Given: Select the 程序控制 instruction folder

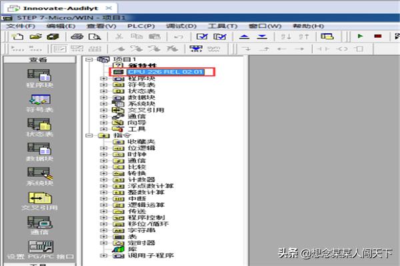Looking at the screenshot, I should [x=146, y=217].
